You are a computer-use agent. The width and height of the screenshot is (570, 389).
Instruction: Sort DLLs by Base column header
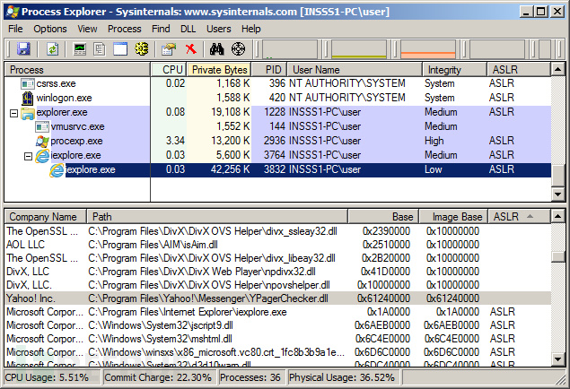point(383,217)
